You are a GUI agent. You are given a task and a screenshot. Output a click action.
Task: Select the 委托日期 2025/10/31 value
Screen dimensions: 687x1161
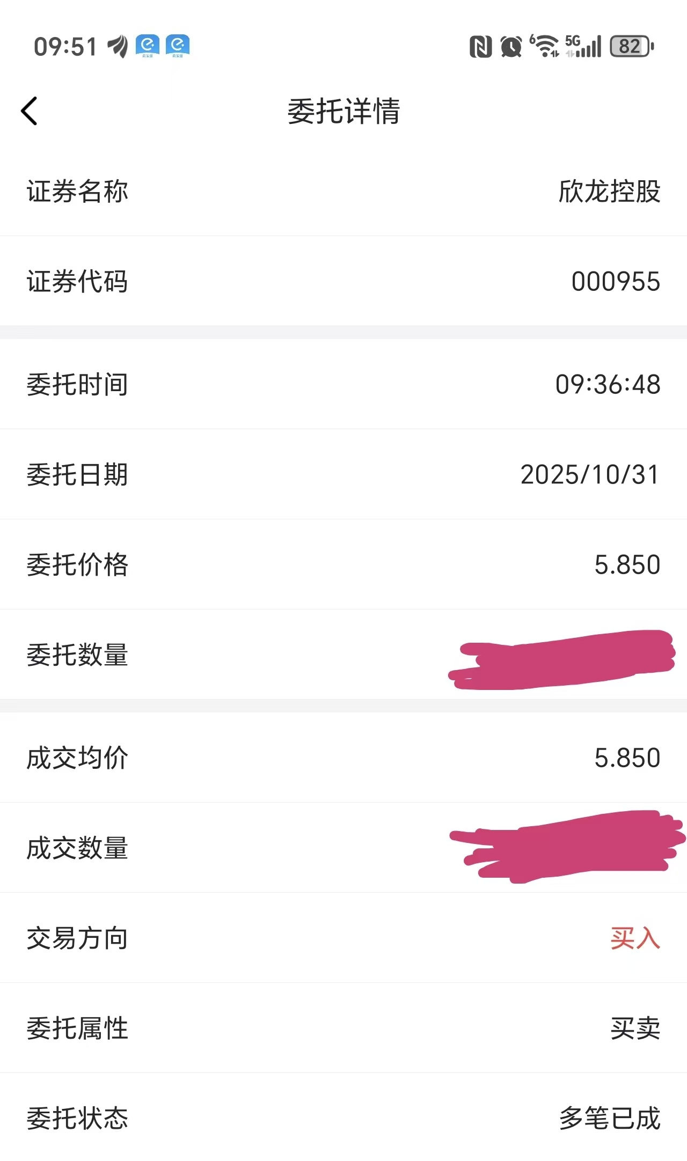pyautogui.click(x=590, y=474)
